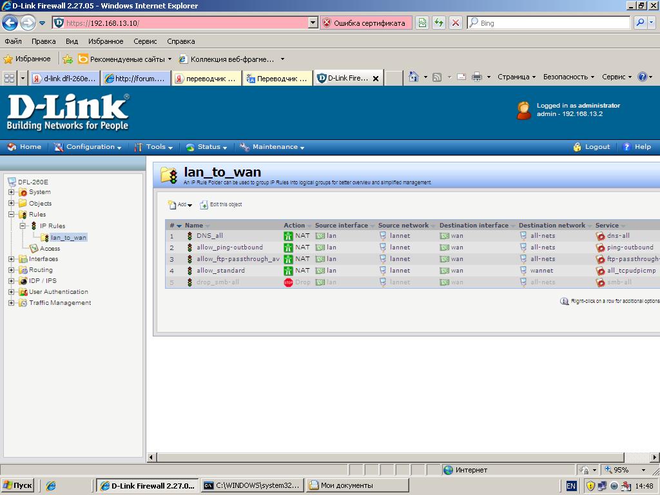Click the URL address field

pyautogui.click(x=181, y=23)
